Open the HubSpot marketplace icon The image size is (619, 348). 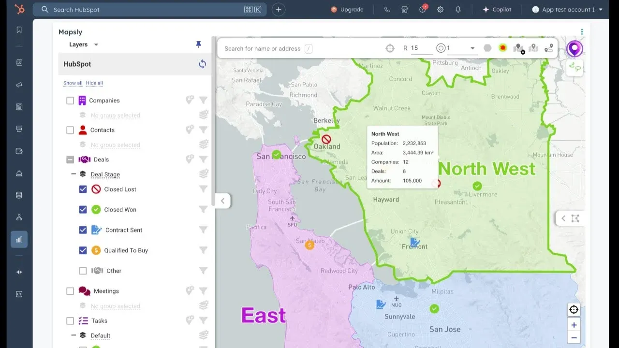pyautogui.click(x=405, y=9)
